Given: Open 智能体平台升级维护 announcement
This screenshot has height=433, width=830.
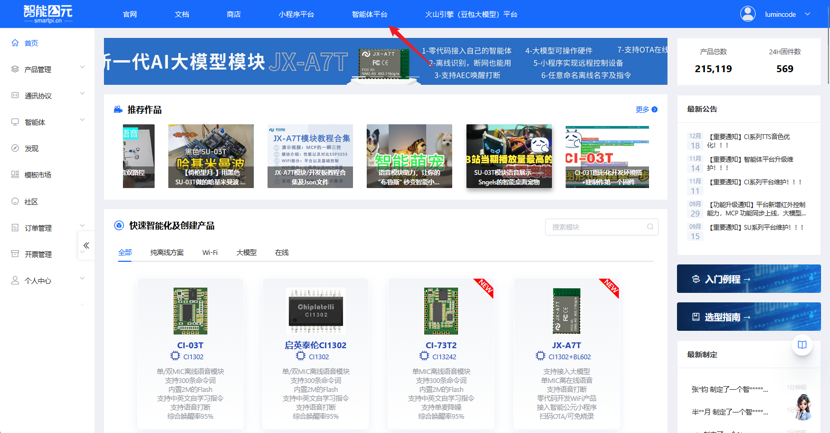Looking at the screenshot, I should [750, 163].
